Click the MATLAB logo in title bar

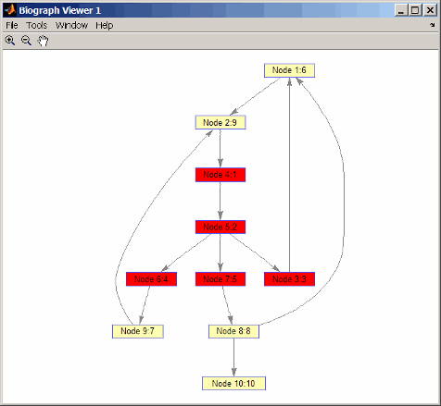[10, 10]
